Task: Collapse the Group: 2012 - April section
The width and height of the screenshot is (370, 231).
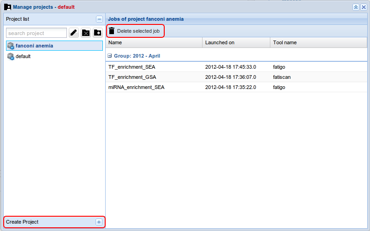Action: [110, 55]
